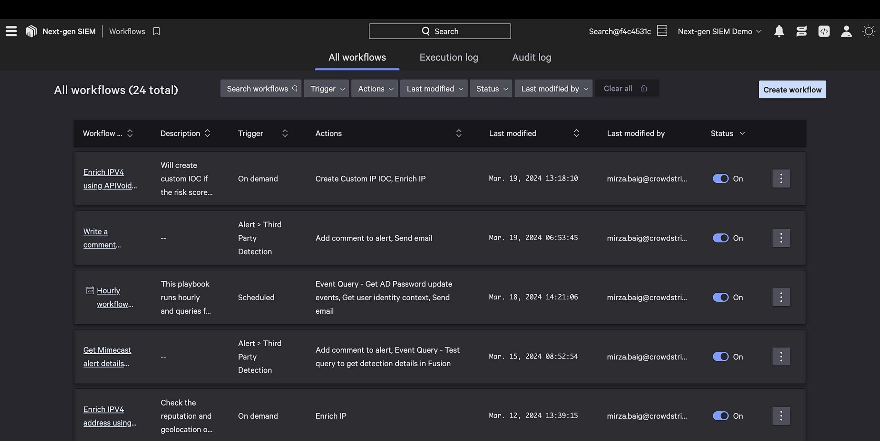Open the Audit log tab
This screenshot has height=441, width=880.
[x=531, y=57]
